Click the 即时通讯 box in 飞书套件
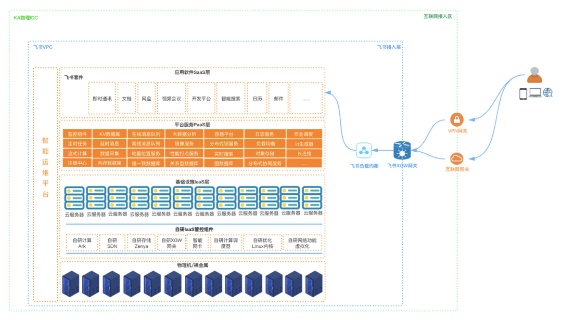562x320 pixels. click(102, 98)
